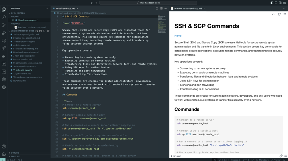Toggle the secondary side bar visibility
The height and width of the screenshot is (161, 288).
pyautogui.click(x=280, y=3)
